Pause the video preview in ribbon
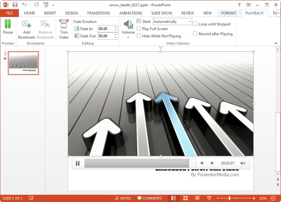The image size is (281, 202). click(8, 27)
